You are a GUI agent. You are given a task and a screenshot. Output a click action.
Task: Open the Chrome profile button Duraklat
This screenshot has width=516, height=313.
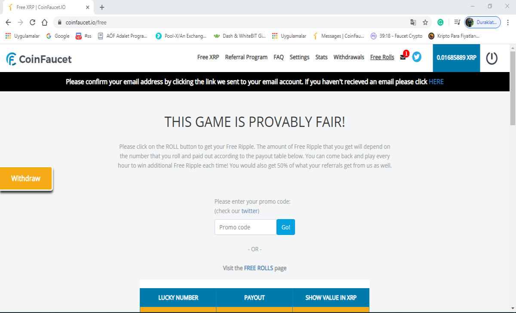[x=482, y=22]
